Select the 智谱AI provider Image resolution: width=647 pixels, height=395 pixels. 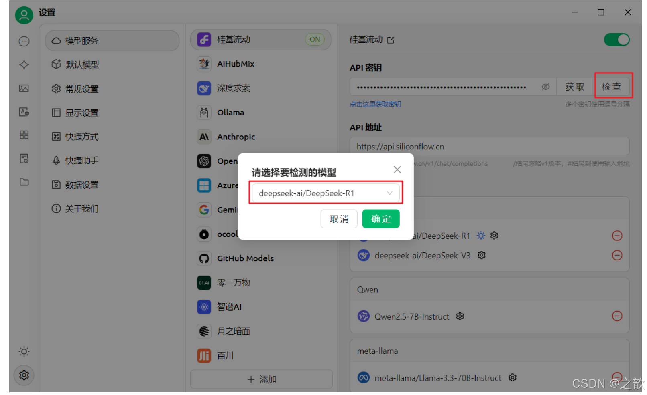point(261,307)
